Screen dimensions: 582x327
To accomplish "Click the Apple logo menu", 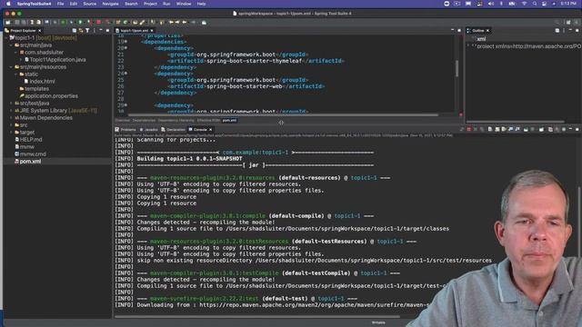I will (x=8, y=4).
